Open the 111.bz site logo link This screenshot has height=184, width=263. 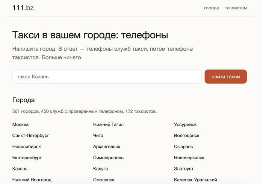(23, 8)
